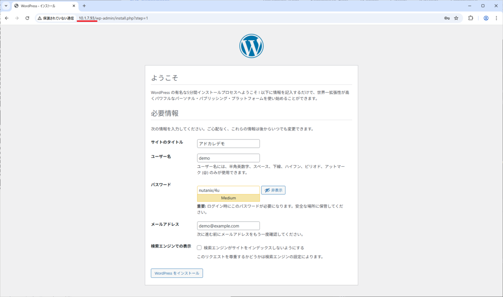Viewport: 503px width, 297px height.
Task: Click the メールアドレス input field
Action: (228, 226)
